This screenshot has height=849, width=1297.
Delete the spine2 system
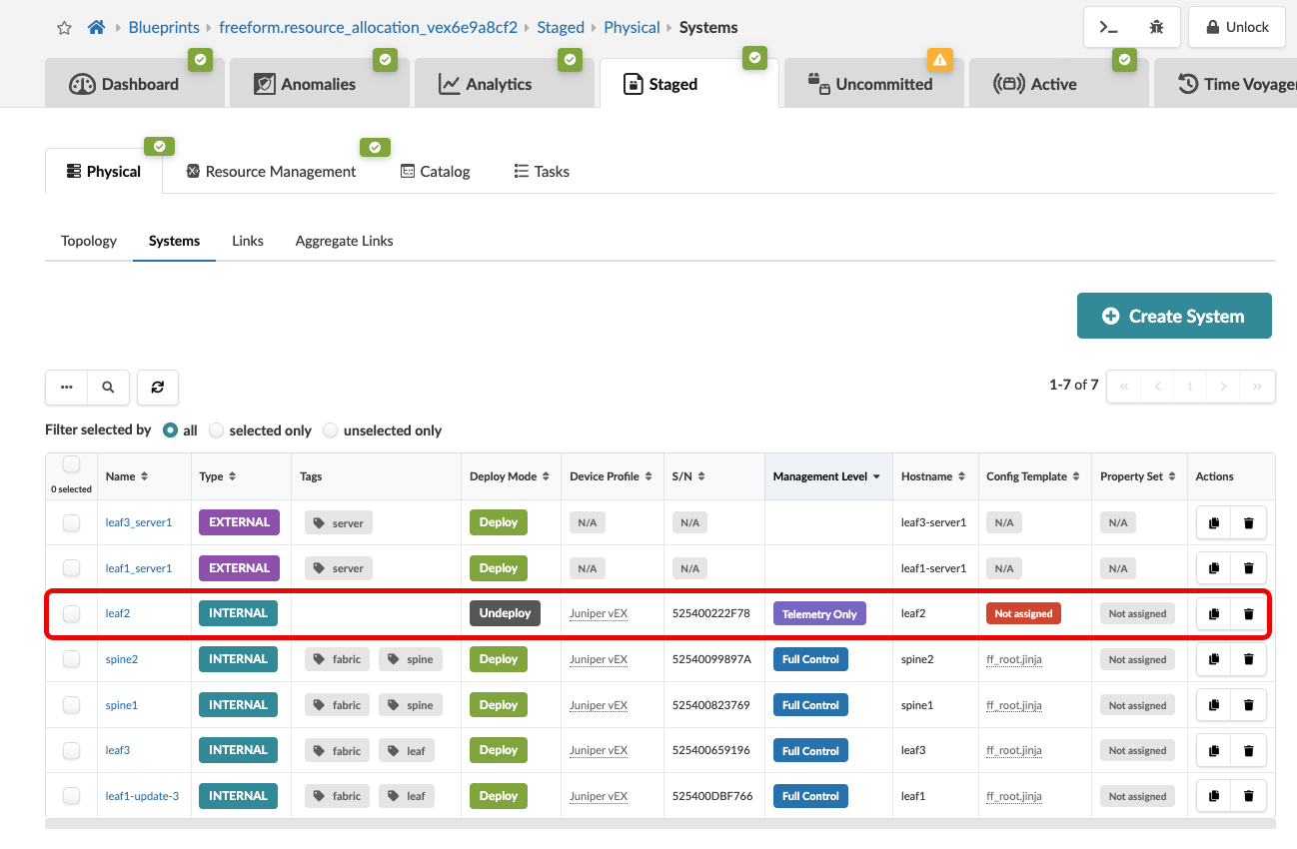tap(1248, 659)
